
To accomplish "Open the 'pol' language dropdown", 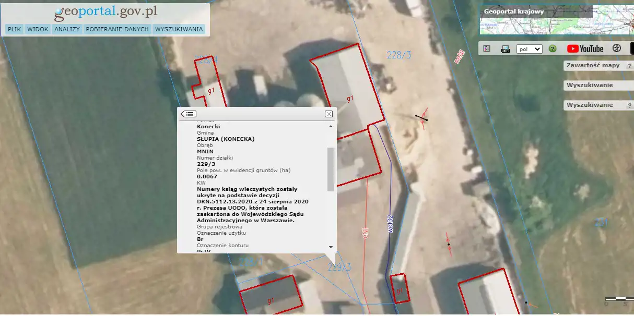I will click(x=529, y=49).
